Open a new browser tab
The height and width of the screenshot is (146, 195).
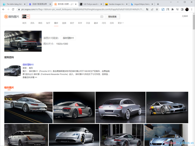tap(158, 4)
